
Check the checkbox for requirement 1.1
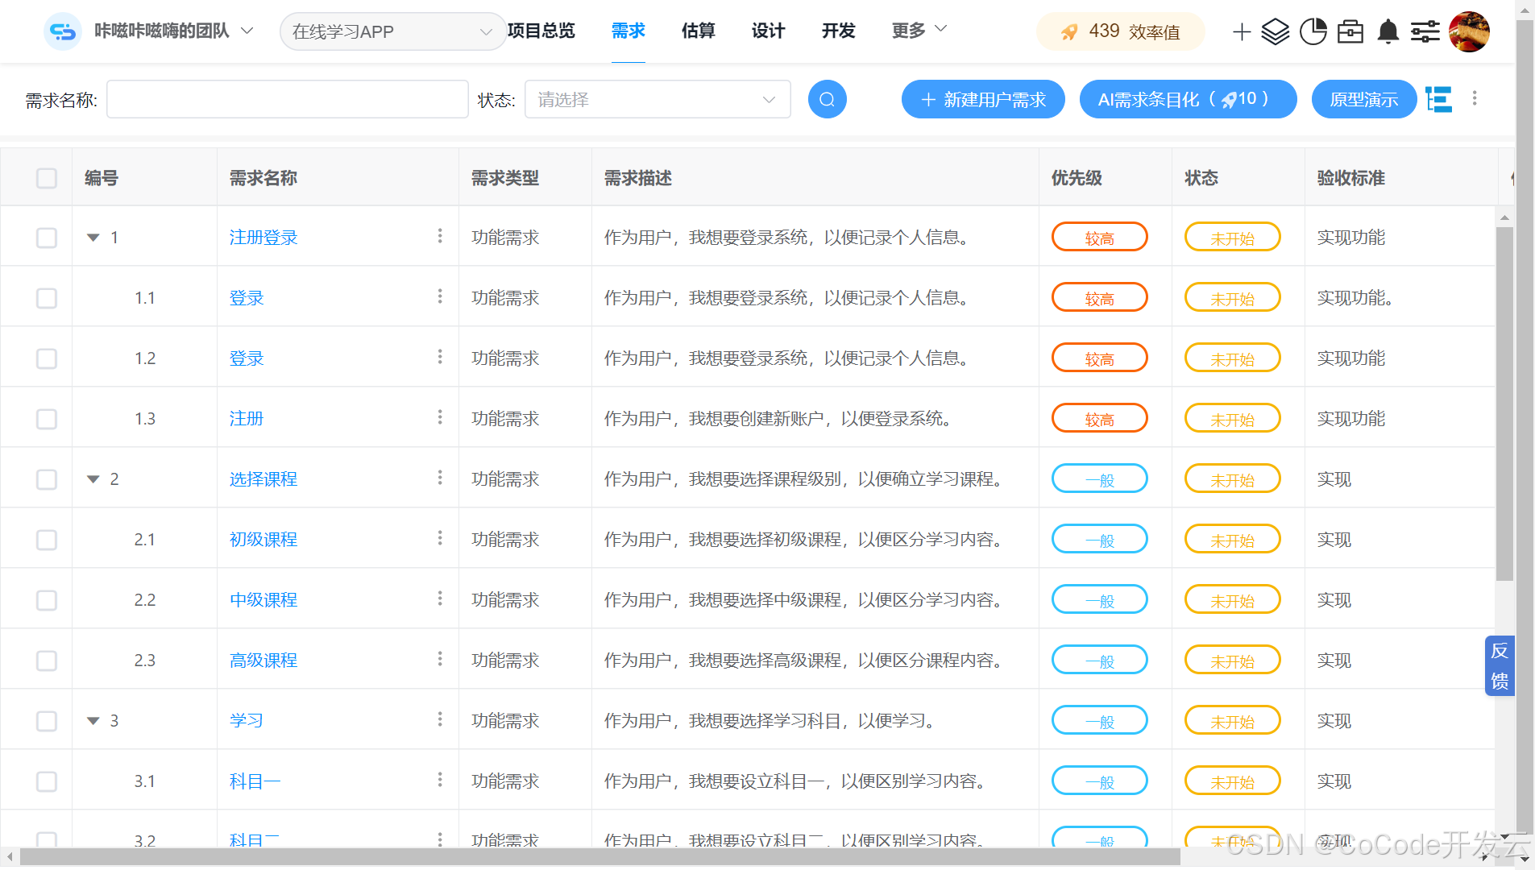coord(46,297)
